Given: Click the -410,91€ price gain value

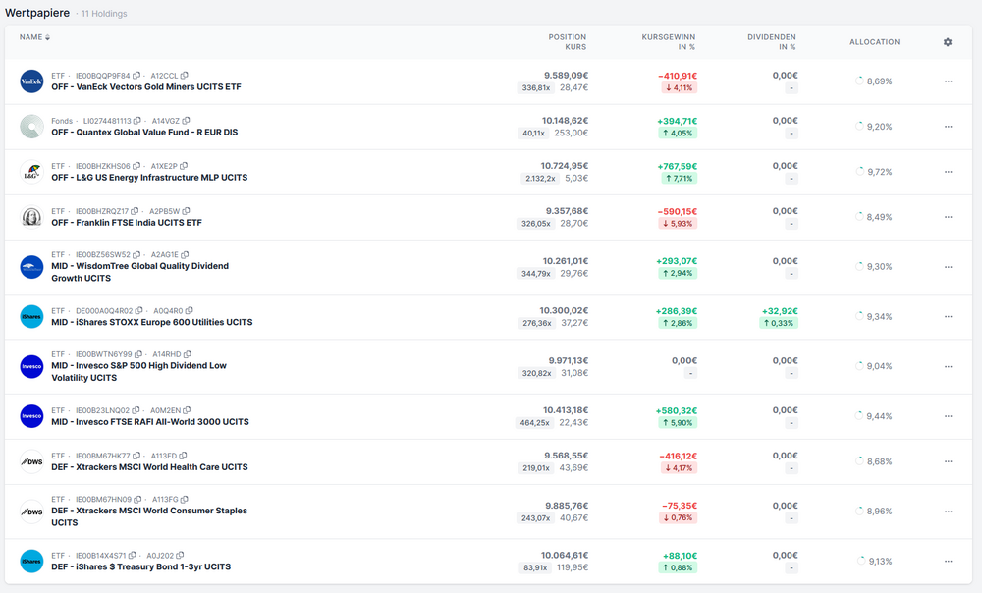Looking at the screenshot, I should (x=678, y=76).
